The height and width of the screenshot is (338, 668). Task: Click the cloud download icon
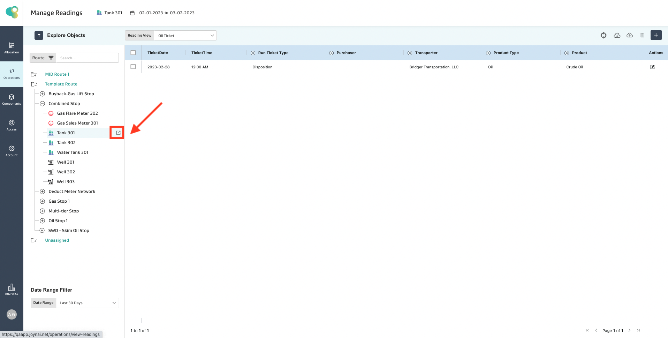click(x=617, y=35)
